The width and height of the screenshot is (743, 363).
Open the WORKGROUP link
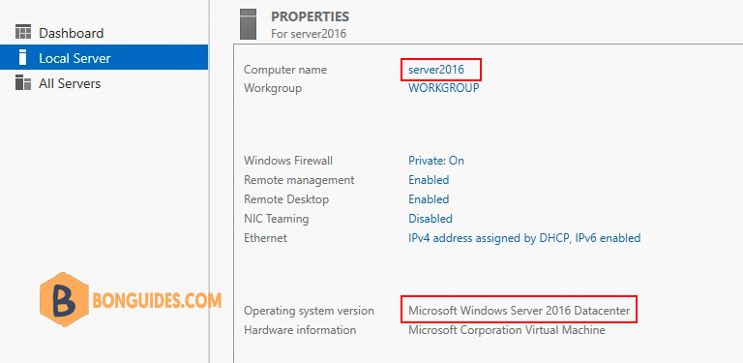[x=443, y=88]
